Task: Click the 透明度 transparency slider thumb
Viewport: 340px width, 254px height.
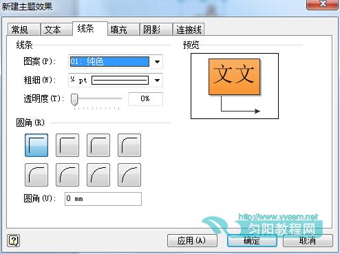Action: coord(74,99)
